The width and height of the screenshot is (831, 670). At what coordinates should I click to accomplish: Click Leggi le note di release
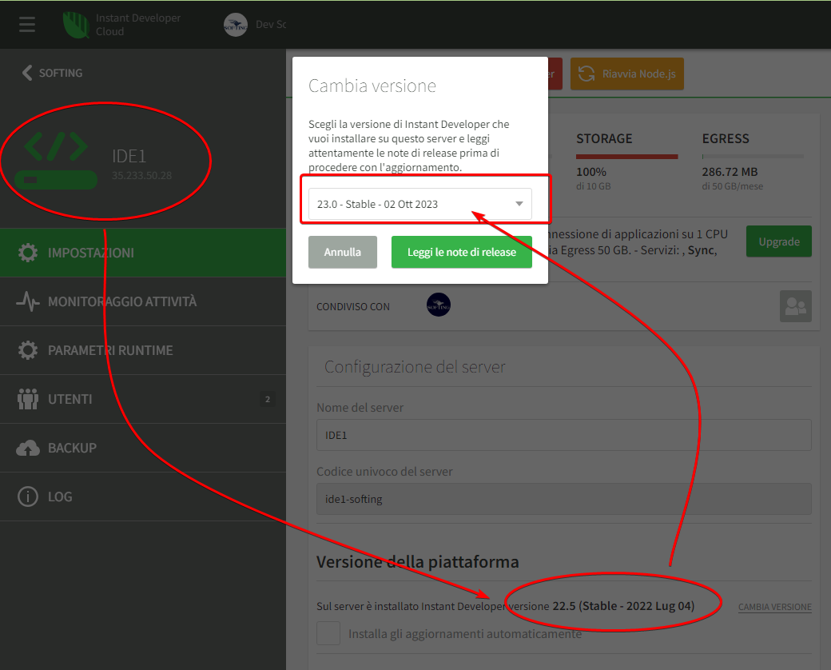point(461,252)
